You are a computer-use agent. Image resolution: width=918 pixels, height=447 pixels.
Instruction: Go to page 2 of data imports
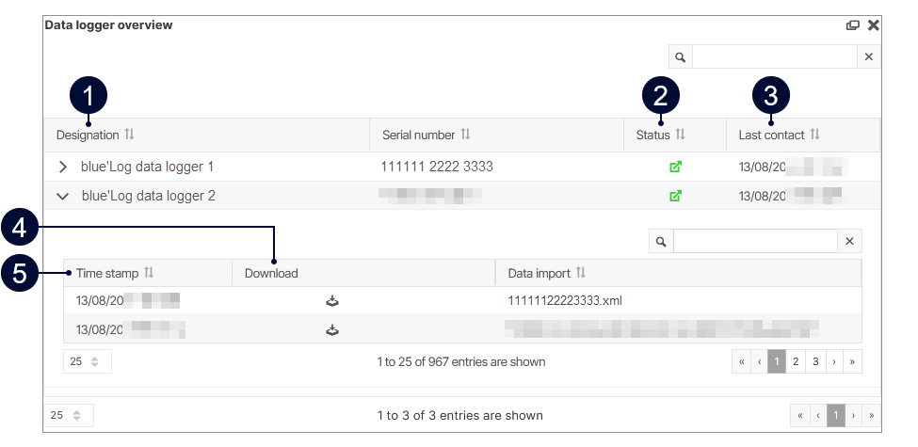(796, 362)
